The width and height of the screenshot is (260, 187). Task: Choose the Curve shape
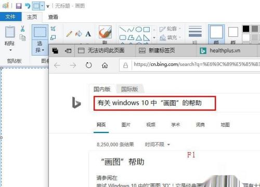pos(131,30)
